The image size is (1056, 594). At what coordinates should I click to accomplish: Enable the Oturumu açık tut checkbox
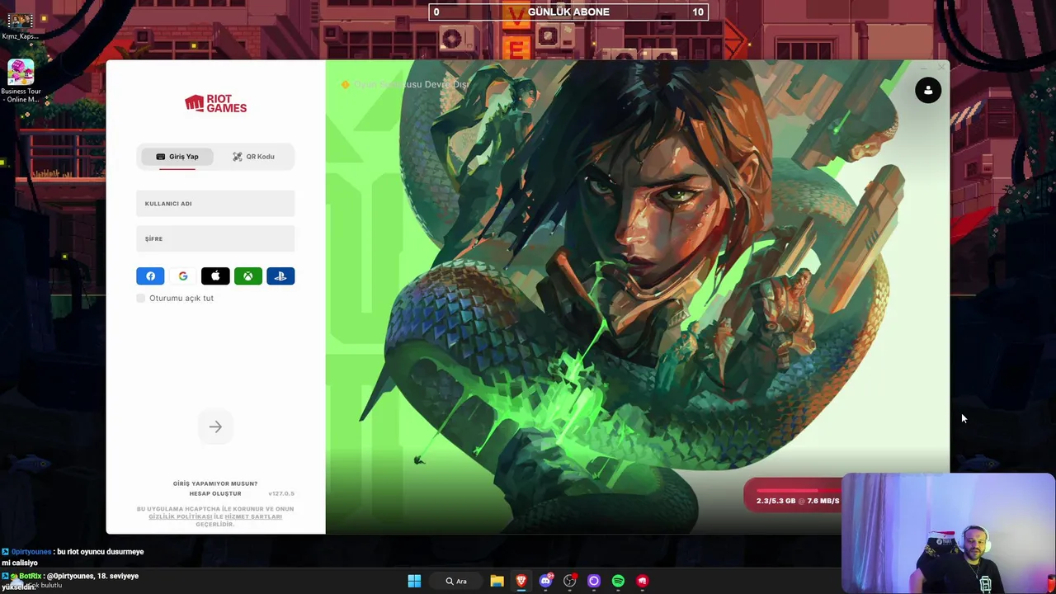141,298
